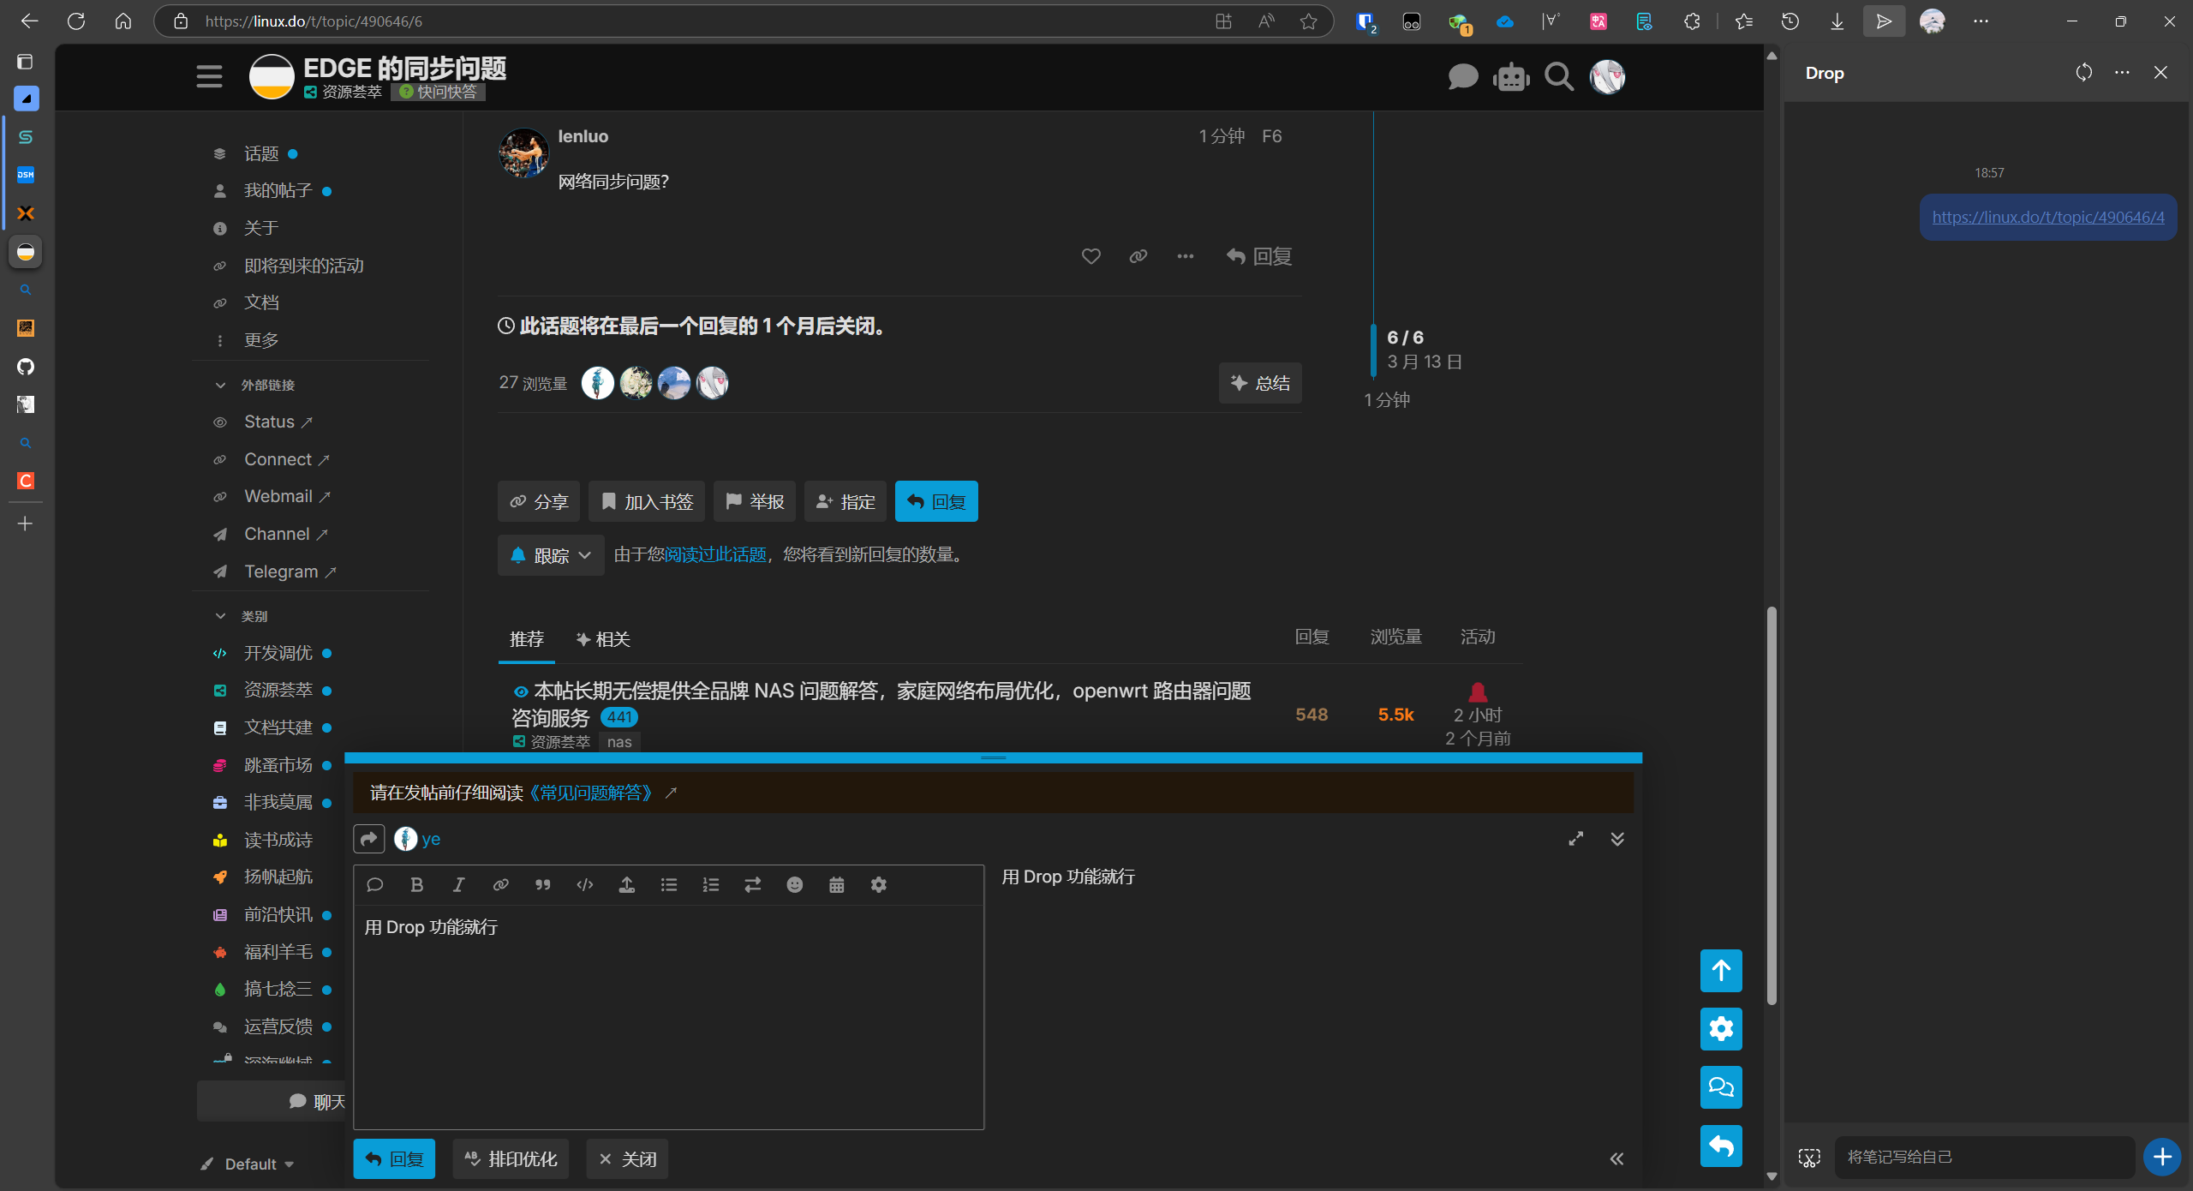
Task: Like lenluo's post with heart icon
Action: click(1091, 256)
